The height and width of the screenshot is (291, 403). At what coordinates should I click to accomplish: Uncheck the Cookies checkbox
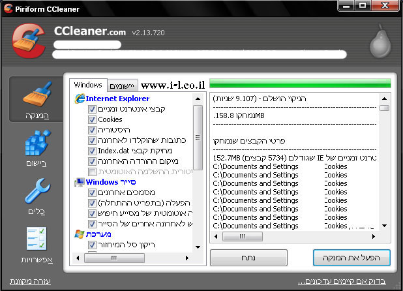click(92, 119)
